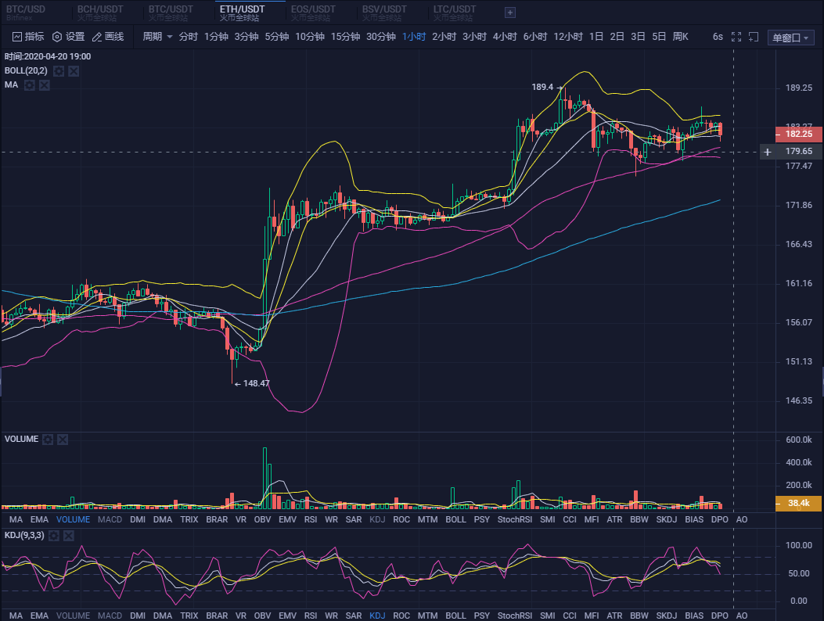Click the orange 38.4k volume label
Screen dimensions: 824x621
pyautogui.click(x=797, y=504)
